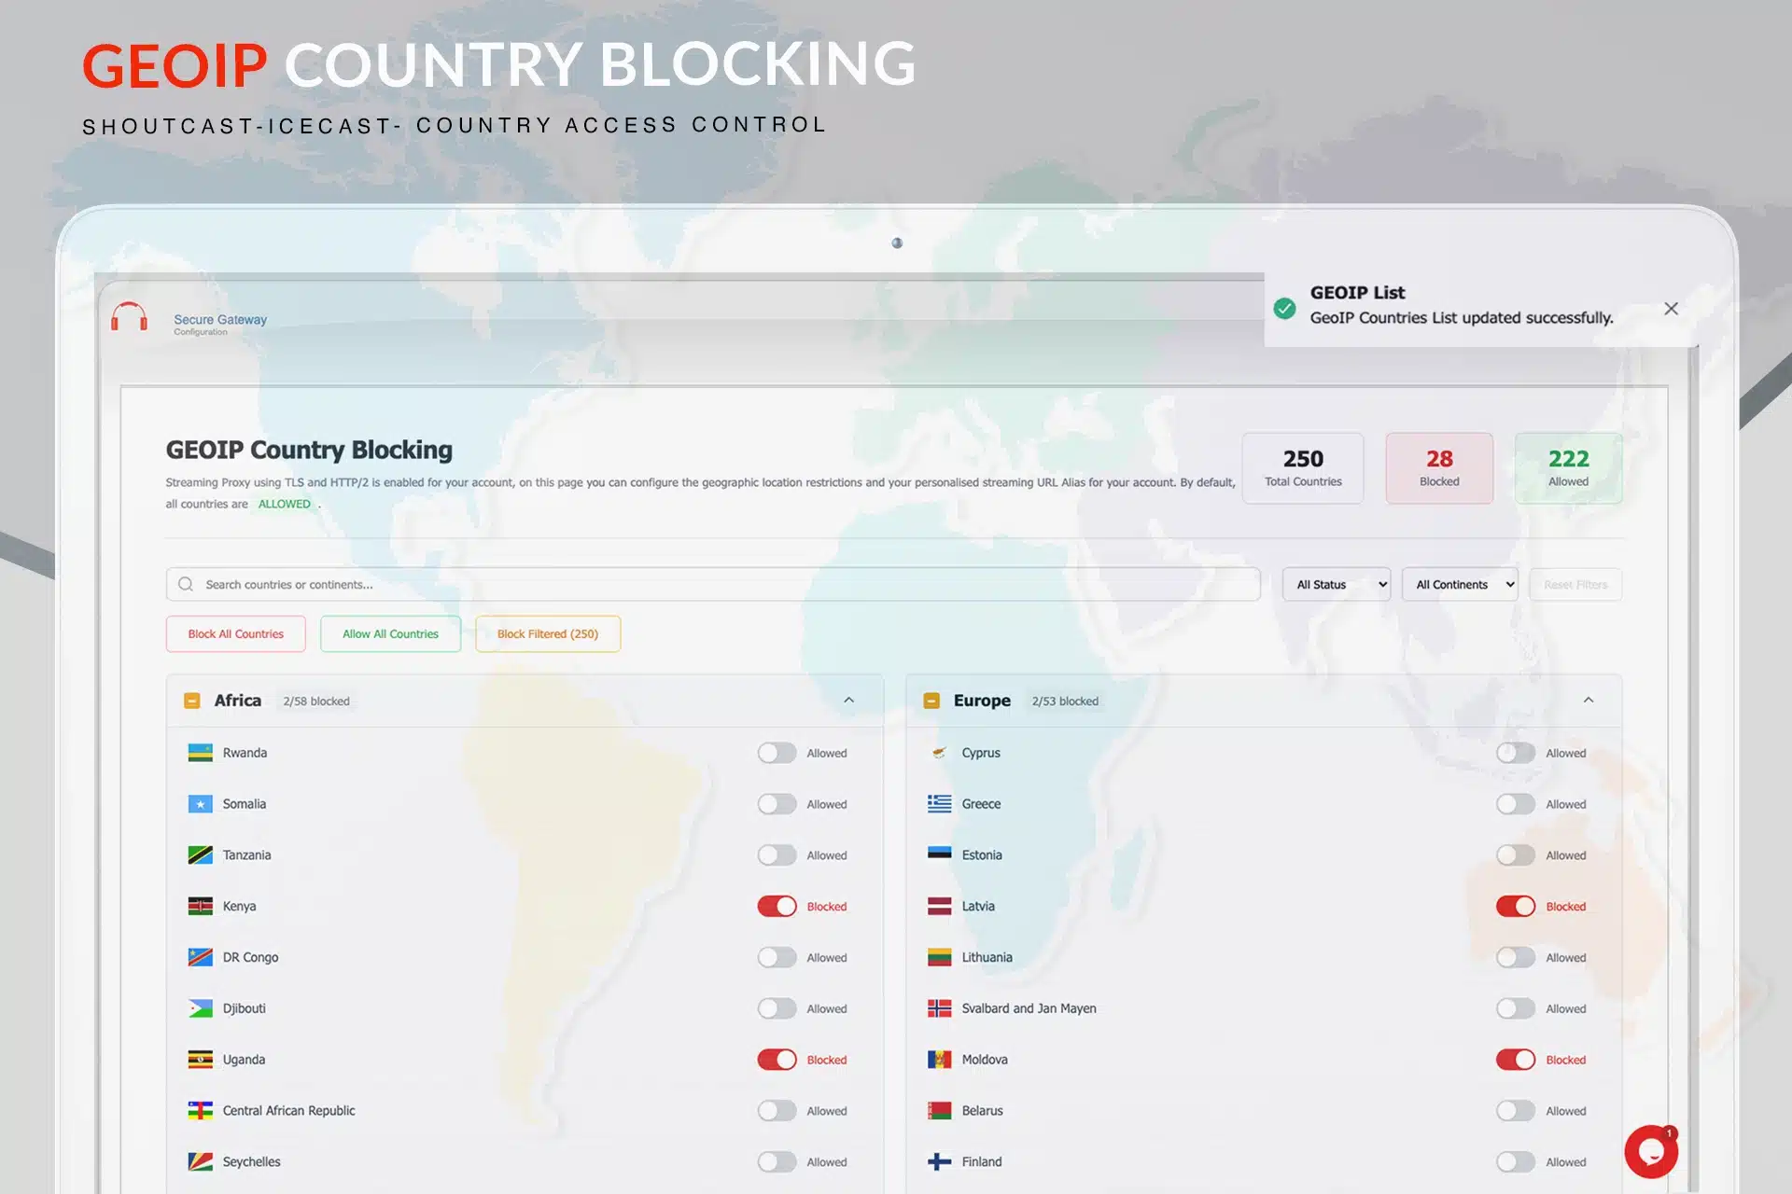The image size is (1792, 1194).
Task: Click the search magnifier icon
Action: (x=186, y=584)
